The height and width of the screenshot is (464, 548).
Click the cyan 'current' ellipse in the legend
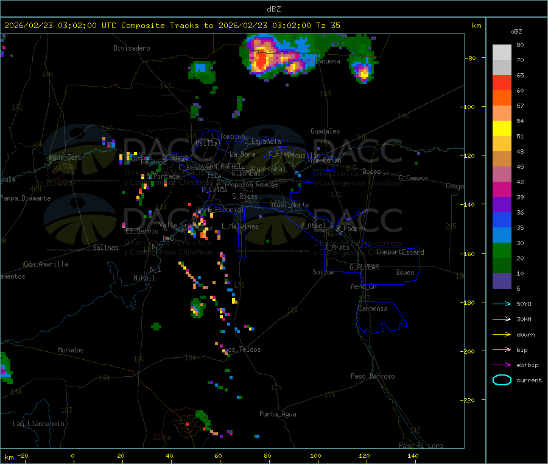(x=502, y=380)
